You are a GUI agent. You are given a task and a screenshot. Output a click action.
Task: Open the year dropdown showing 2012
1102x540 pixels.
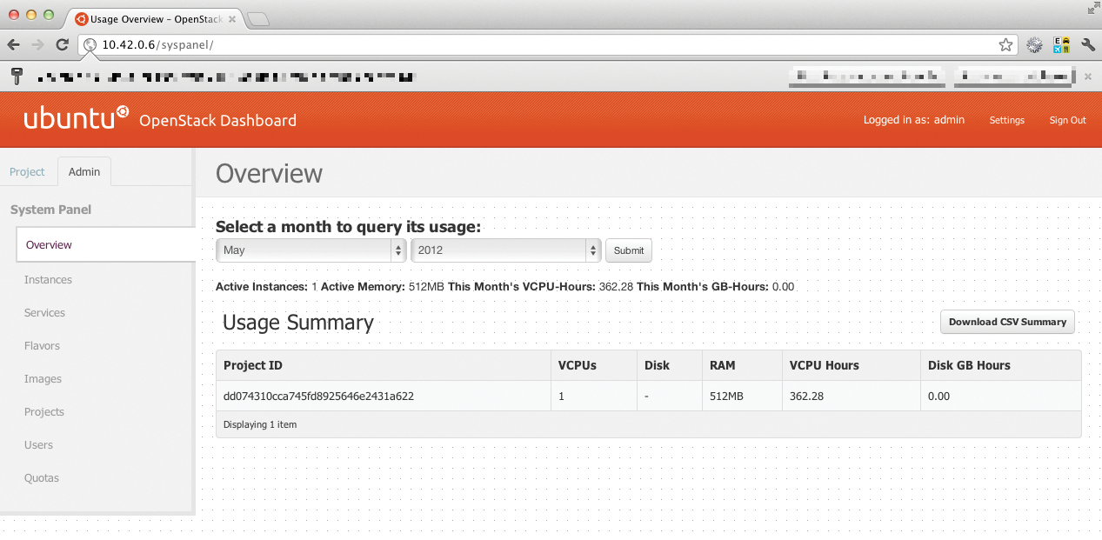pyautogui.click(x=506, y=250)
